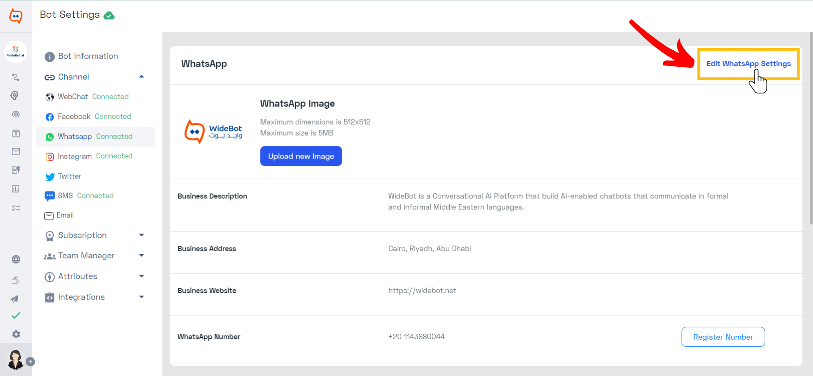Click the WideBot WhatsApp profile image
This screenshot has width=813, height=376.
point(213,132)
